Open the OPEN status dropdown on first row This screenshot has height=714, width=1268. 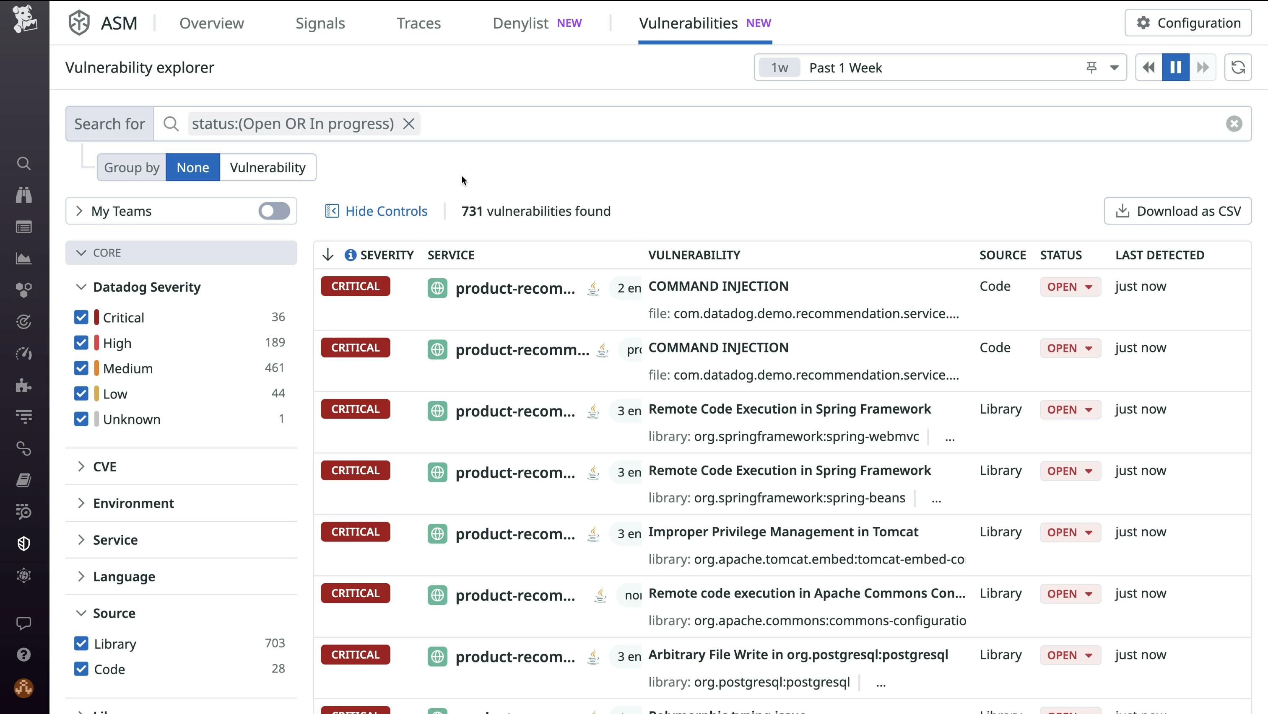(1070, 287)
